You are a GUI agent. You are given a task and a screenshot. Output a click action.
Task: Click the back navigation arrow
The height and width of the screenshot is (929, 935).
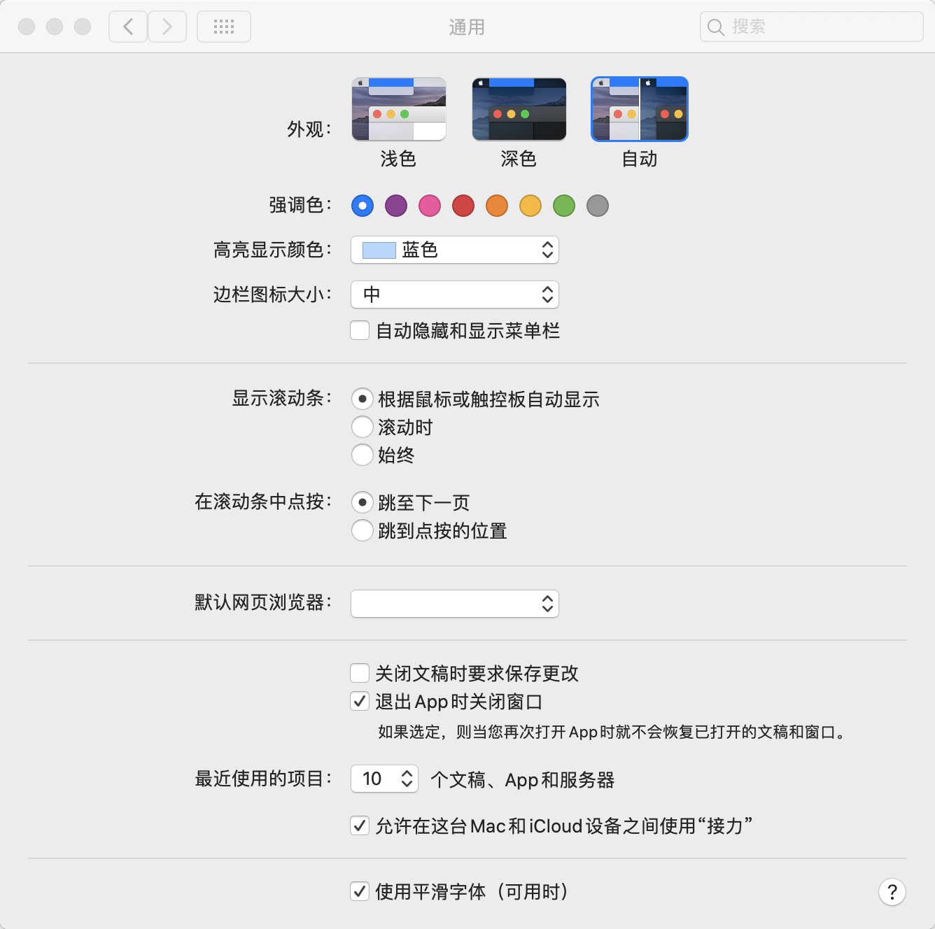(128, 27)
